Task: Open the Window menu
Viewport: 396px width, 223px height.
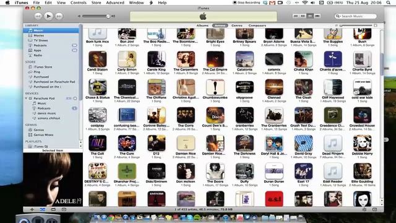Action: coord(136,2)
